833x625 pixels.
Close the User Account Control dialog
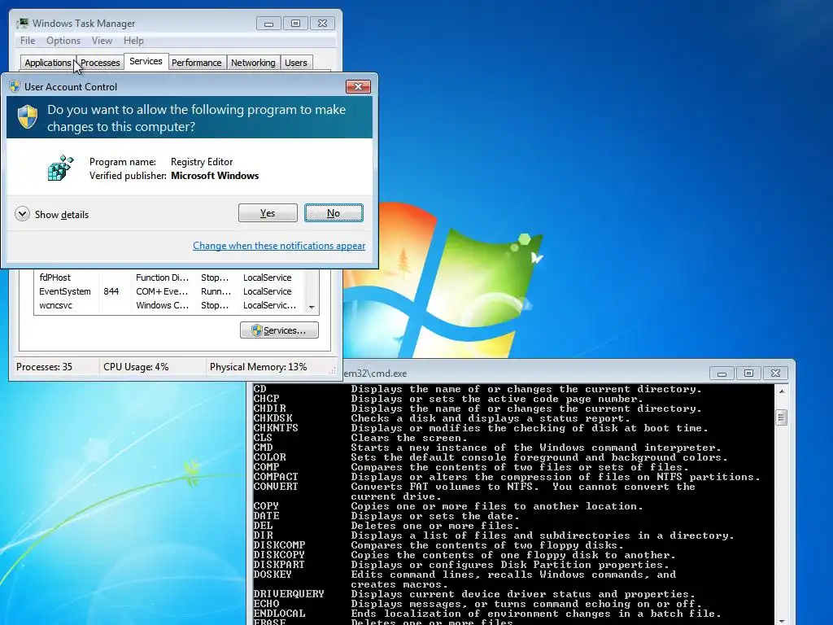[x=358, y=86]
